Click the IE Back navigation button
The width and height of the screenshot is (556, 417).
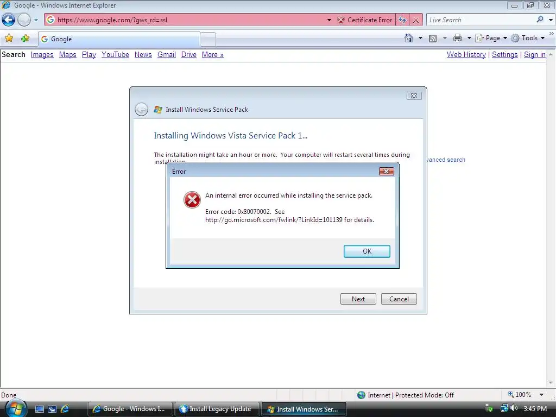click(9, 20)
